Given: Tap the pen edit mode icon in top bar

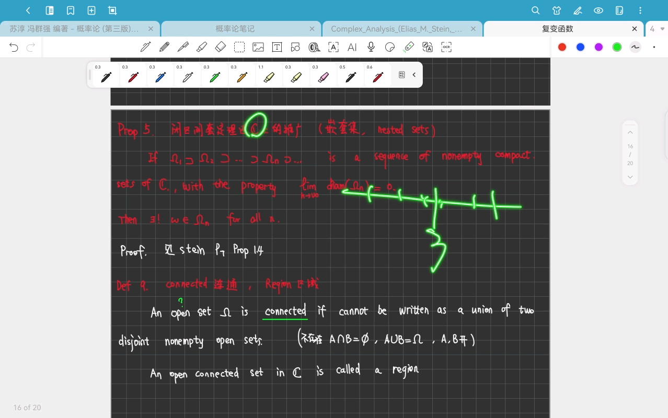Looking at the screenshot, I should click(x=578, y=10).
